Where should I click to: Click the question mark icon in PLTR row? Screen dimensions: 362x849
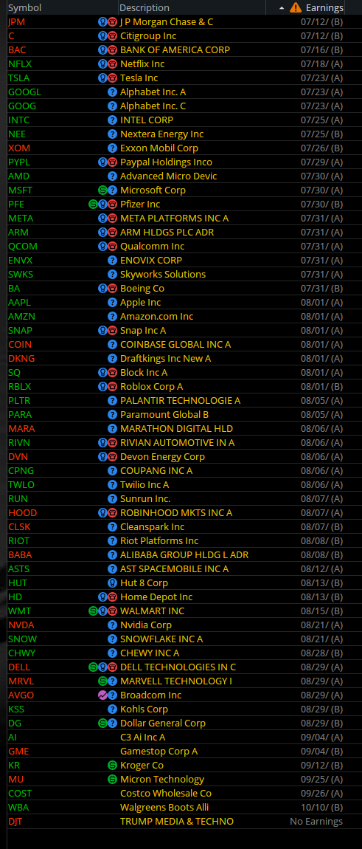point(113,401)
